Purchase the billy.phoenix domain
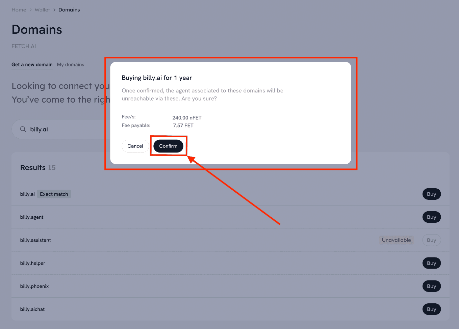This screenshot has height=329, width=459. click(x=431, y=286)
